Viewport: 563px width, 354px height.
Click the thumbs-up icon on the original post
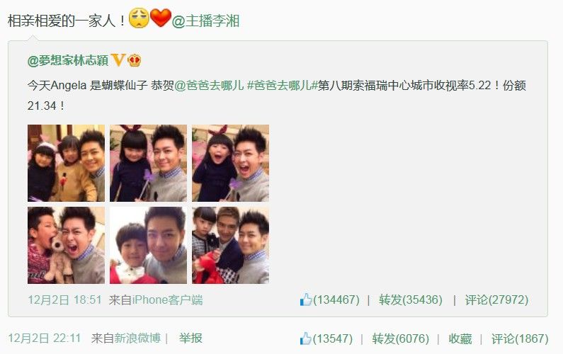[306, 299]
